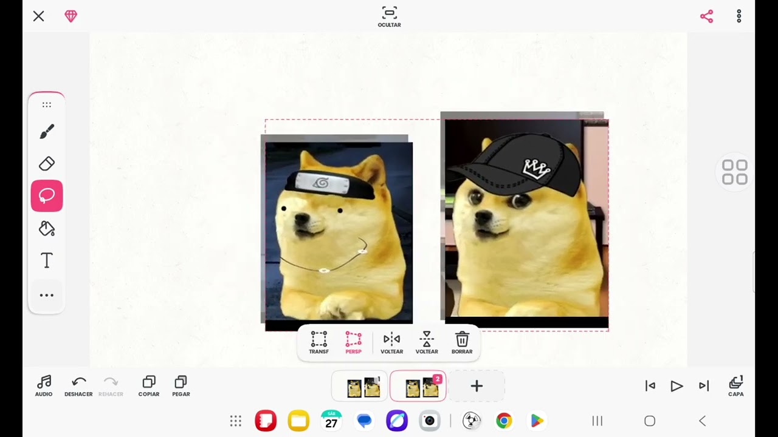Viewport: 778px width, 437px height.
Task: Select the Text tool
Action: point(47,261)
